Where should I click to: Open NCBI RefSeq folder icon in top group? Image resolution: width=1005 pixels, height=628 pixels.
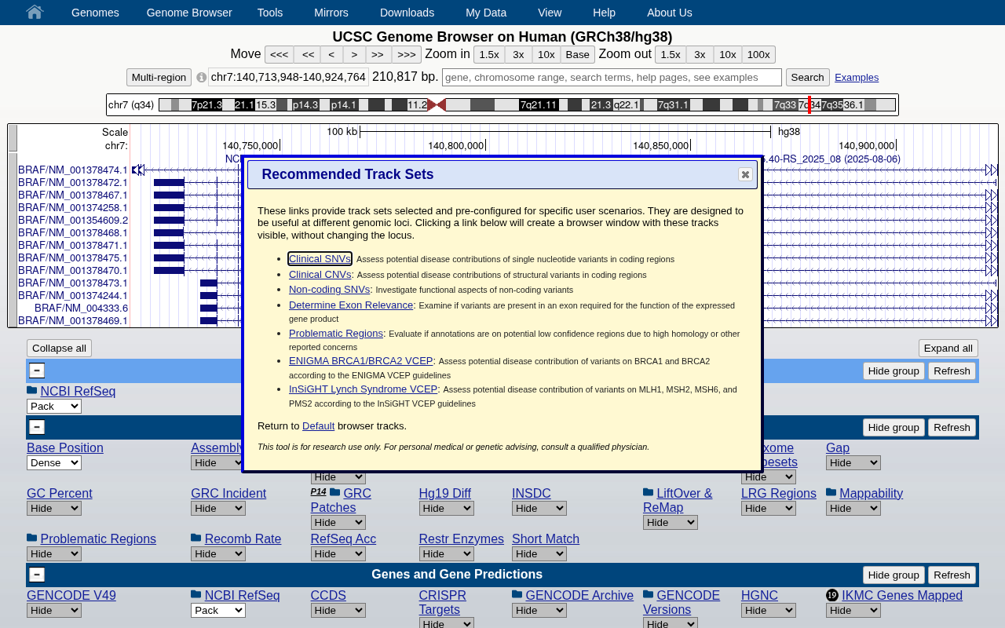coord(31,390)
